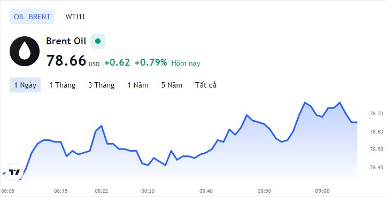Switch chart to 3 Tháng range
Screen dimensions: 386x197
click(x=102, y=85)
